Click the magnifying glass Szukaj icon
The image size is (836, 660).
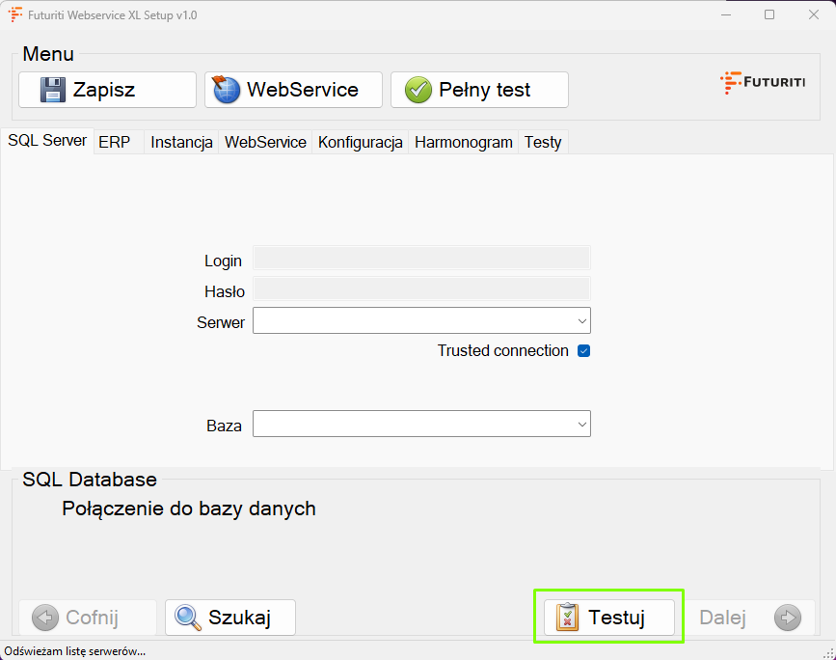187,618
